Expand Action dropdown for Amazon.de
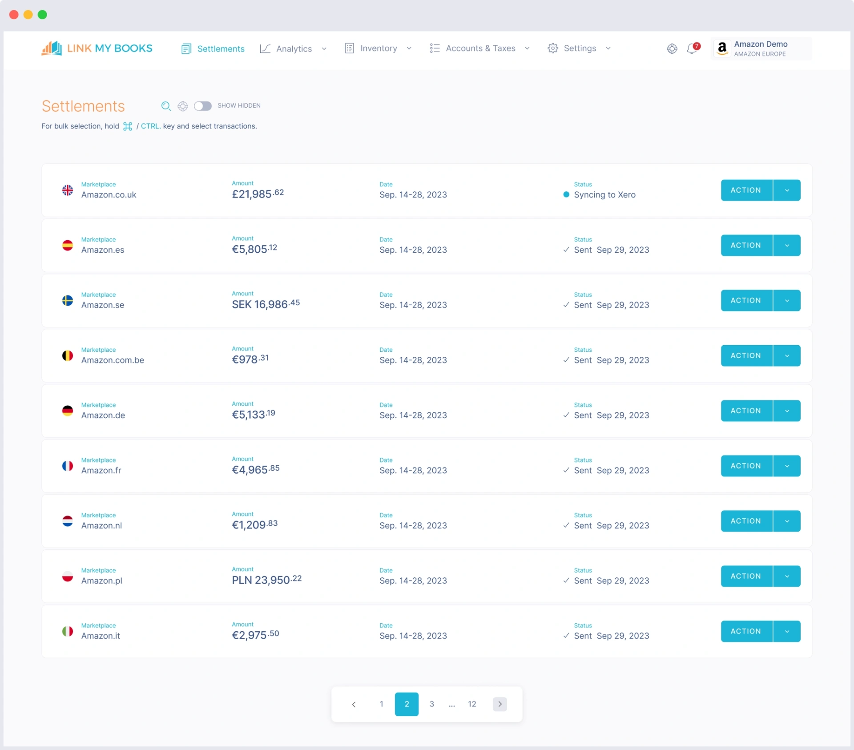The image size is (854, 750). pos(787,411)
